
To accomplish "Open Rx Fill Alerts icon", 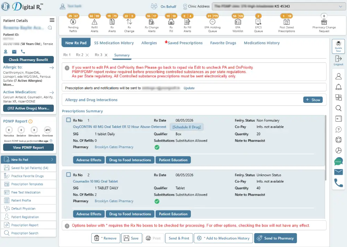I will tap(187, 21).
